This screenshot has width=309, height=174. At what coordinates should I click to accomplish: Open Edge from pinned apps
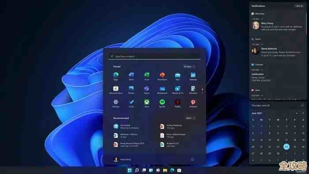pos(116,76)
